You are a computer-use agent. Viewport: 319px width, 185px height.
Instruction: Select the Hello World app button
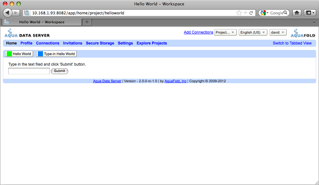pos(19,54)
